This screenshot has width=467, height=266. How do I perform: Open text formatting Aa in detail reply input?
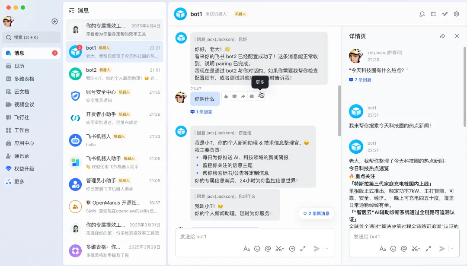(382, 249)
